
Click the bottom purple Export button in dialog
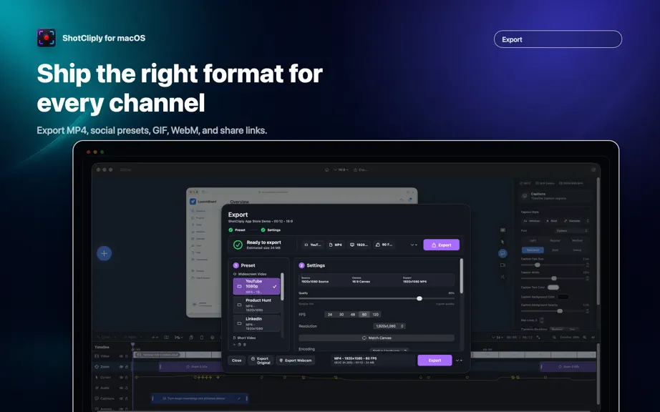coord(435,360)
